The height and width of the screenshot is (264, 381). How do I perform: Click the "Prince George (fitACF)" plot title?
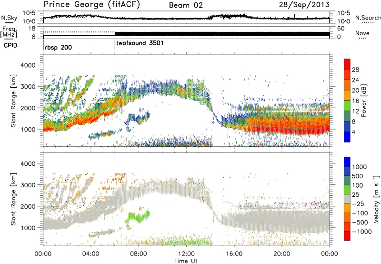pos(91,5)
